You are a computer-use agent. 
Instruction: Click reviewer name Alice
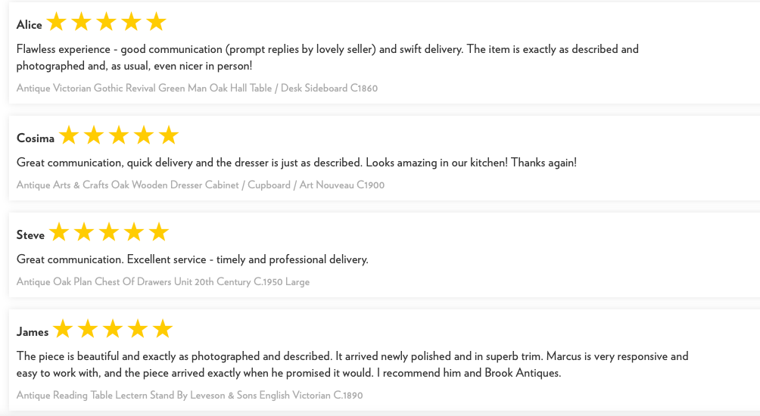pos(29,25)
